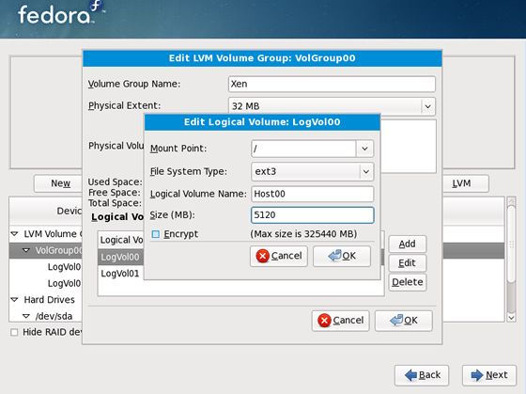Click the Add logical volume button
Viewport: 526px width, 394px height.
[408, 244]
